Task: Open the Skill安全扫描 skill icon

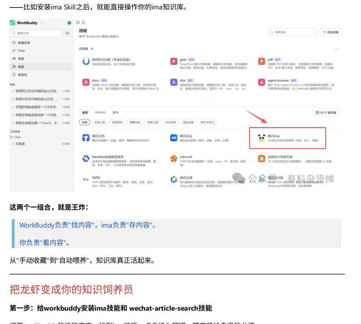Action: 86,61
